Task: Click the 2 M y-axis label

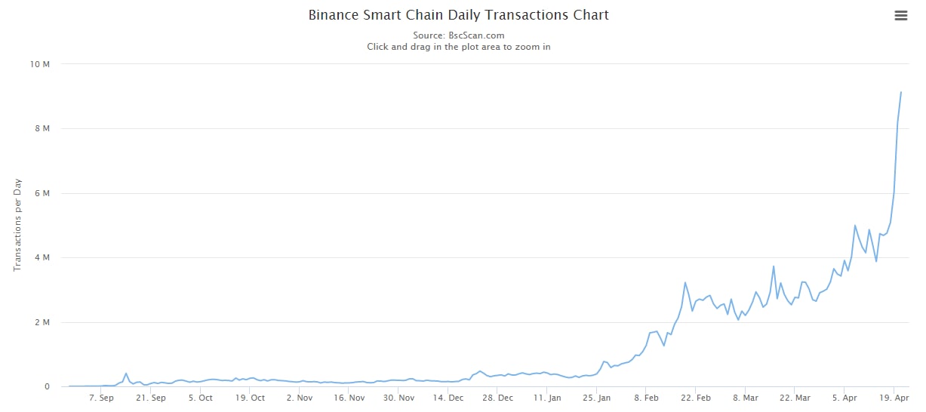Action: (44, 323)
